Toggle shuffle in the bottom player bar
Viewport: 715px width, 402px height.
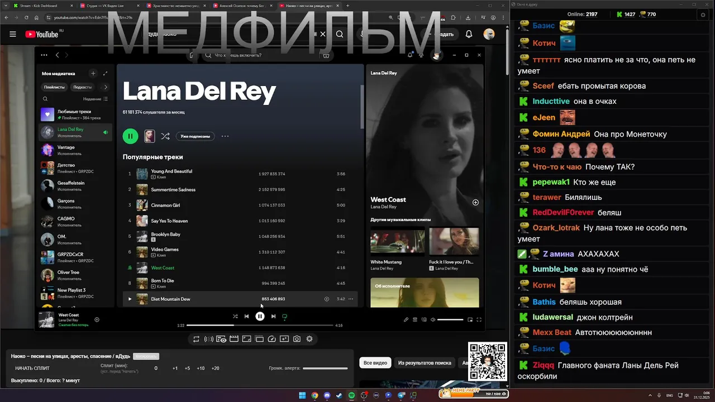tap(235, 316)
